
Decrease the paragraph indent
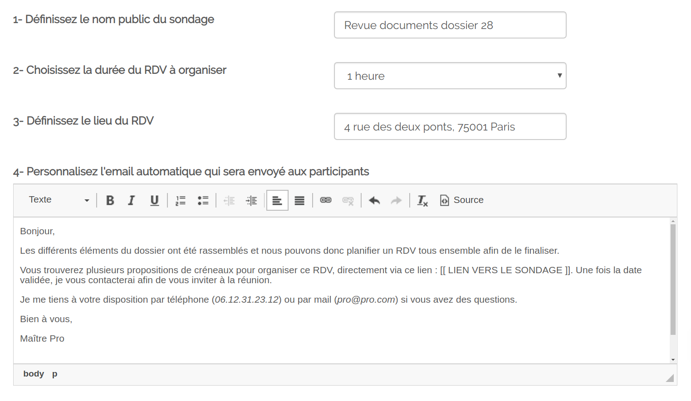[x=229, y=200]
